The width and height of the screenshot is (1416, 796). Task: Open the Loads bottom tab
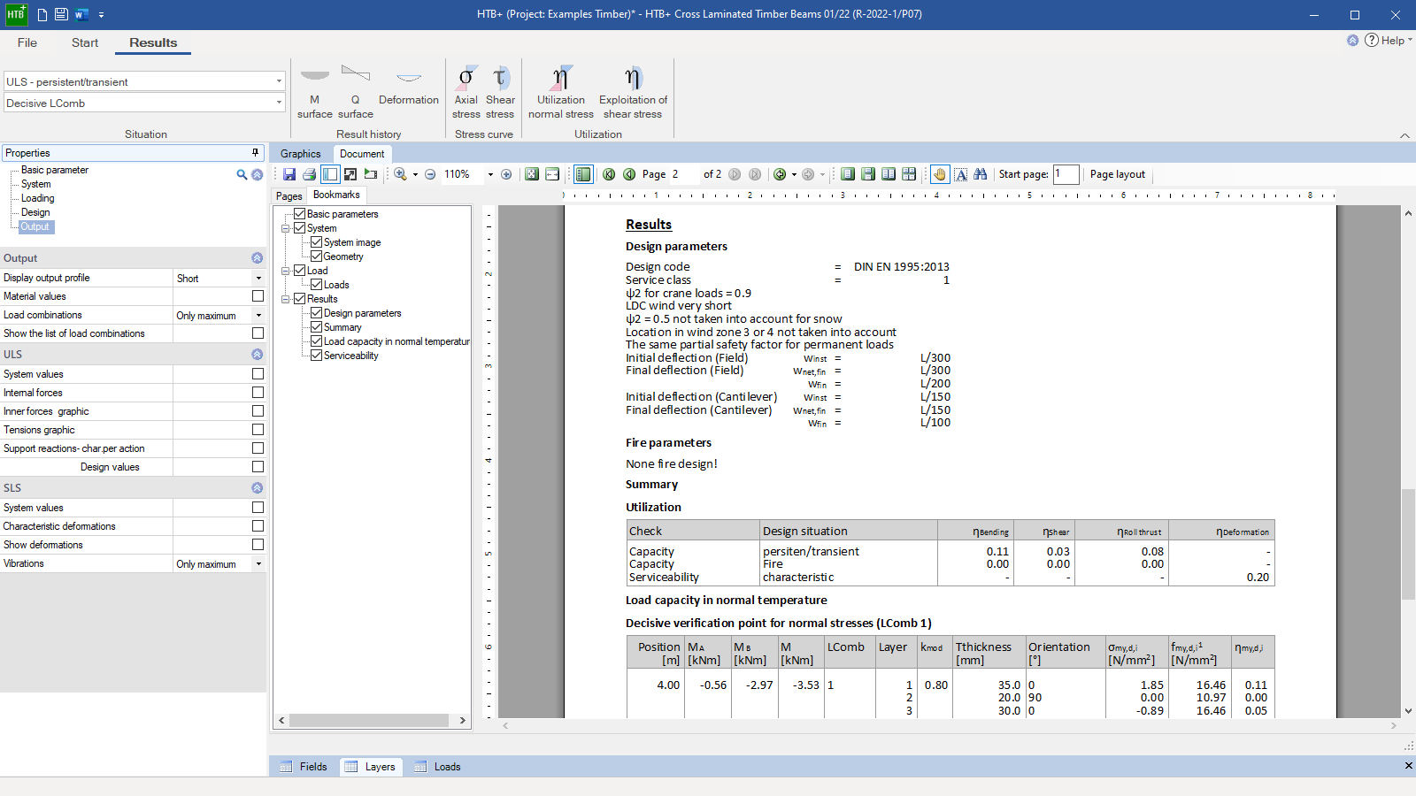437,767
